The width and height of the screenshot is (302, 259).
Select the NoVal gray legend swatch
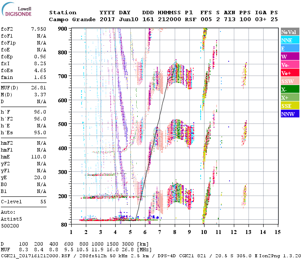289,32
